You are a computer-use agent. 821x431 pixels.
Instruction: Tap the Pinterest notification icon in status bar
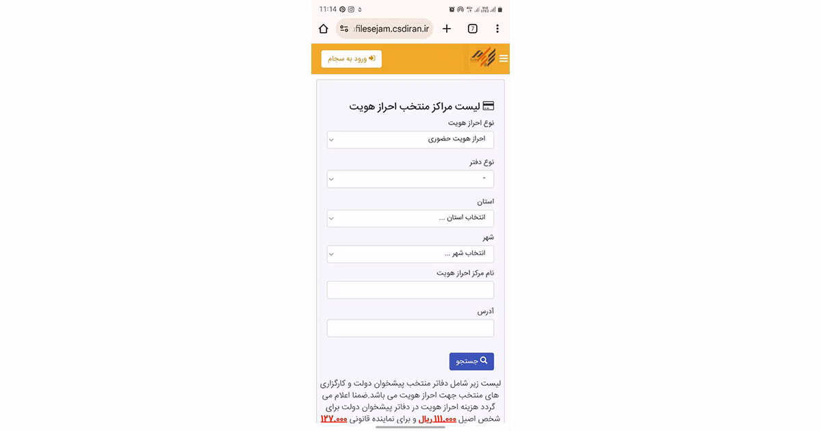pyautogui.click(x=342, y=10)
